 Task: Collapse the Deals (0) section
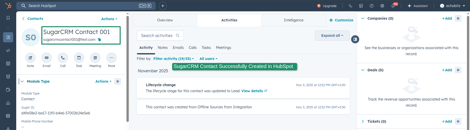click(x=363, y=70)
